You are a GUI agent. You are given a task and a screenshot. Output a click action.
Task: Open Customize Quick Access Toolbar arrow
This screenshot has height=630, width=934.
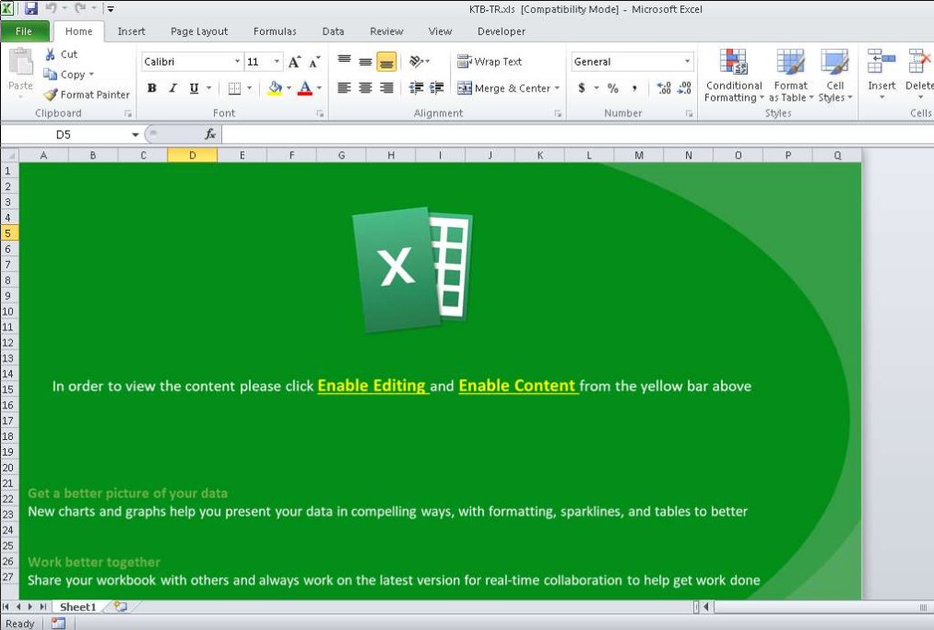click(111, 9)
